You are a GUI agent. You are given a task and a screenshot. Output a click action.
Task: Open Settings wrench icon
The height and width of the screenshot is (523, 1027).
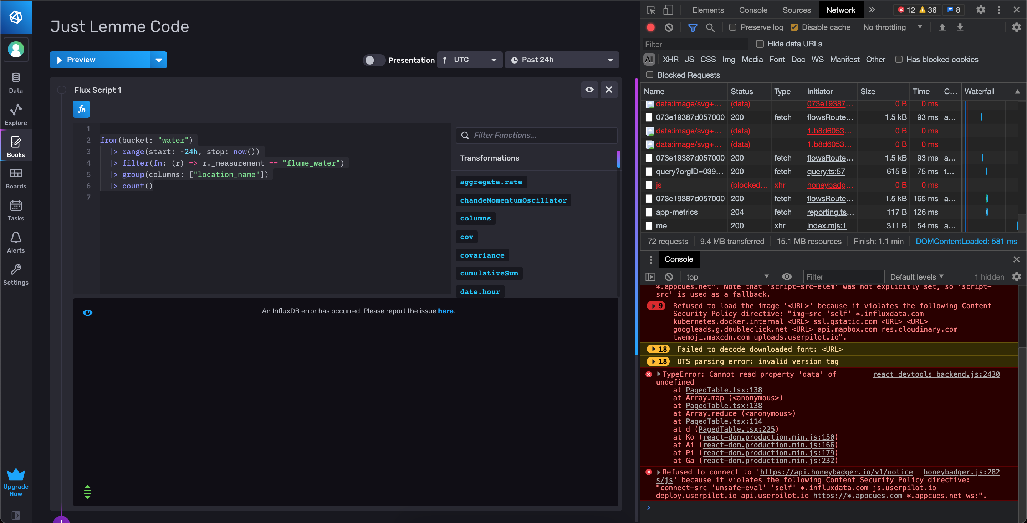point(16,274)
